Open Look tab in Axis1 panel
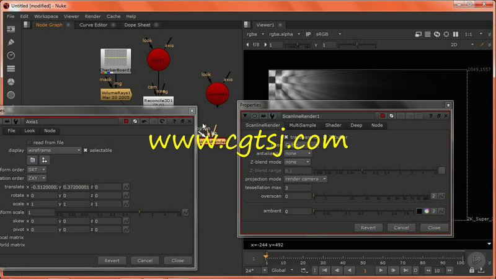The height and width of the screenshot is (279, 496). pyautogui.click(x=29, y=131)
